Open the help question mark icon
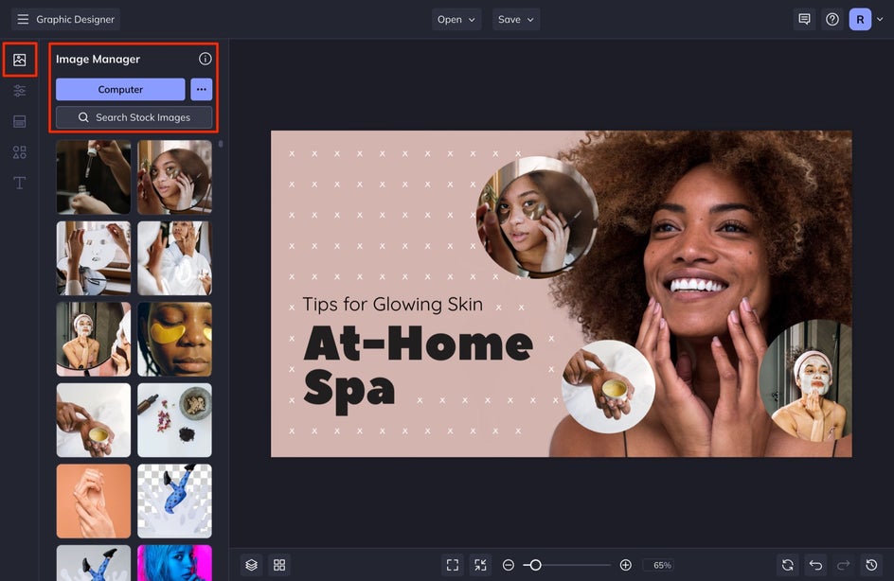This screenshot has height=581, width=894. pos(832,19)
